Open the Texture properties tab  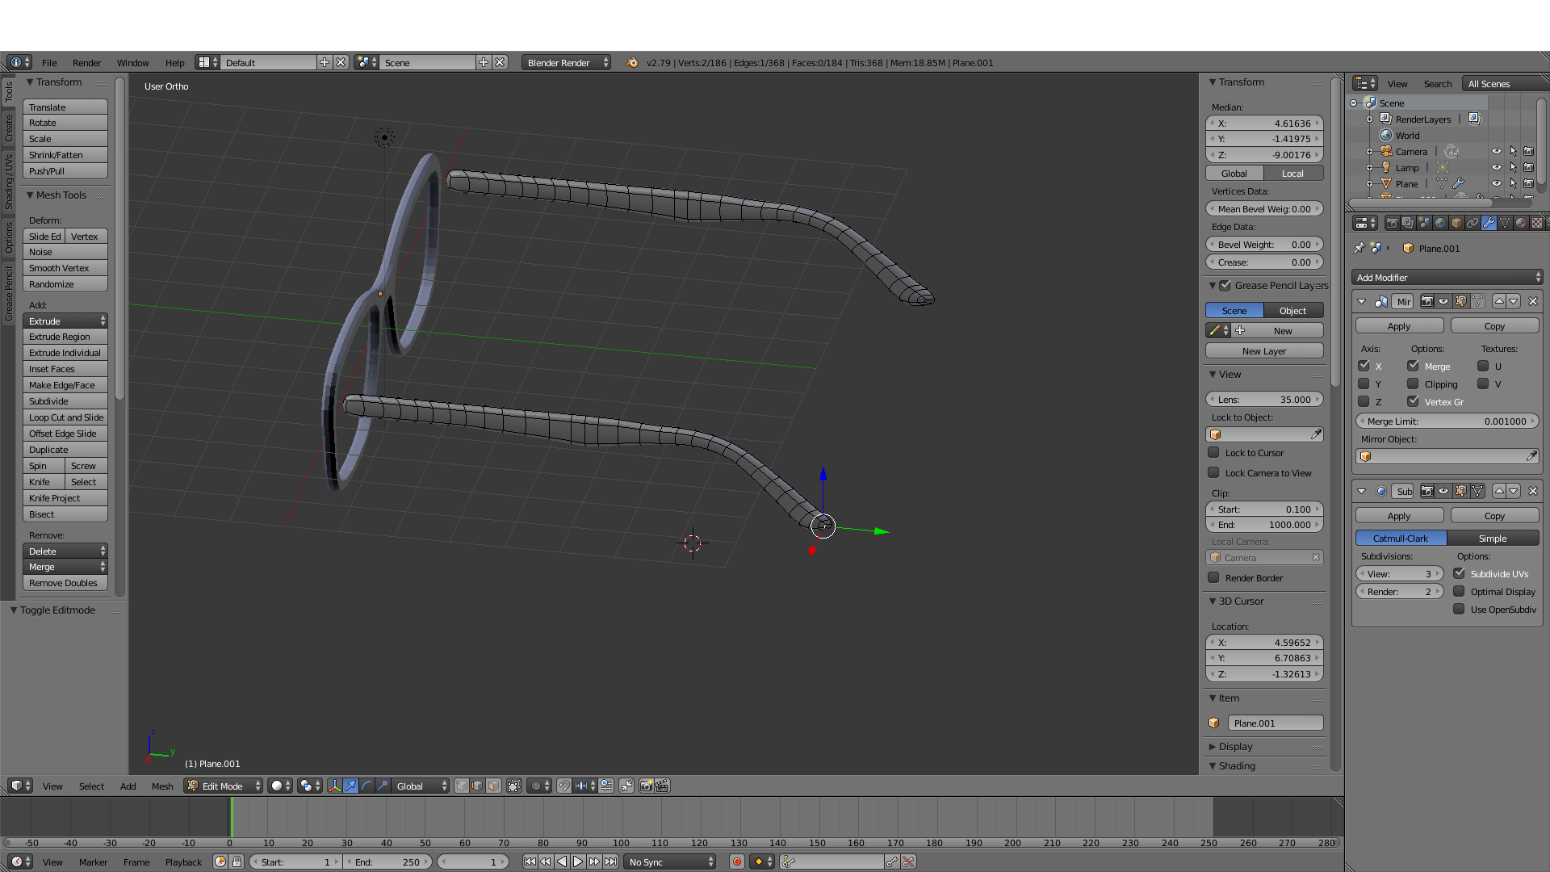1537,223
